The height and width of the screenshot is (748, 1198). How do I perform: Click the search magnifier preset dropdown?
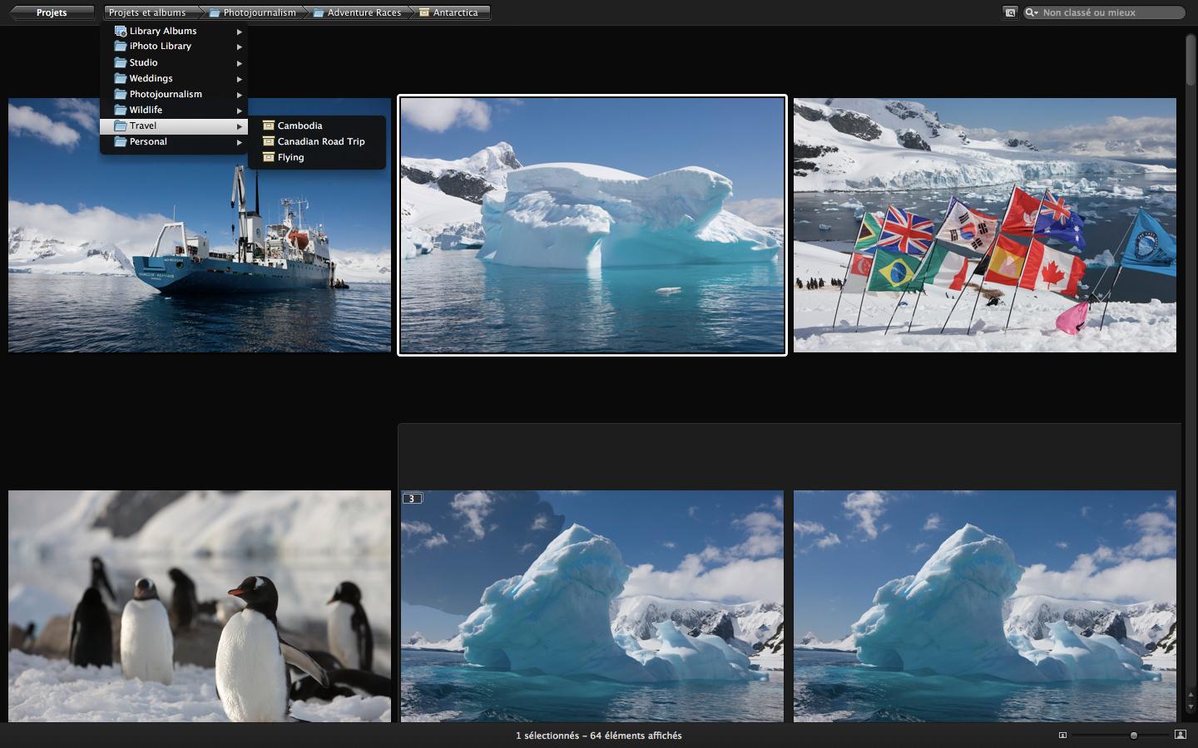(x=1032, y=12)
